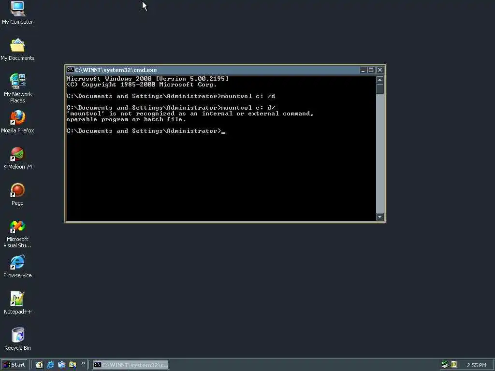The height and width of the screenshot is (371, 495).
Task: Select the Pego desktop shortcut
Action: (17, 194)
